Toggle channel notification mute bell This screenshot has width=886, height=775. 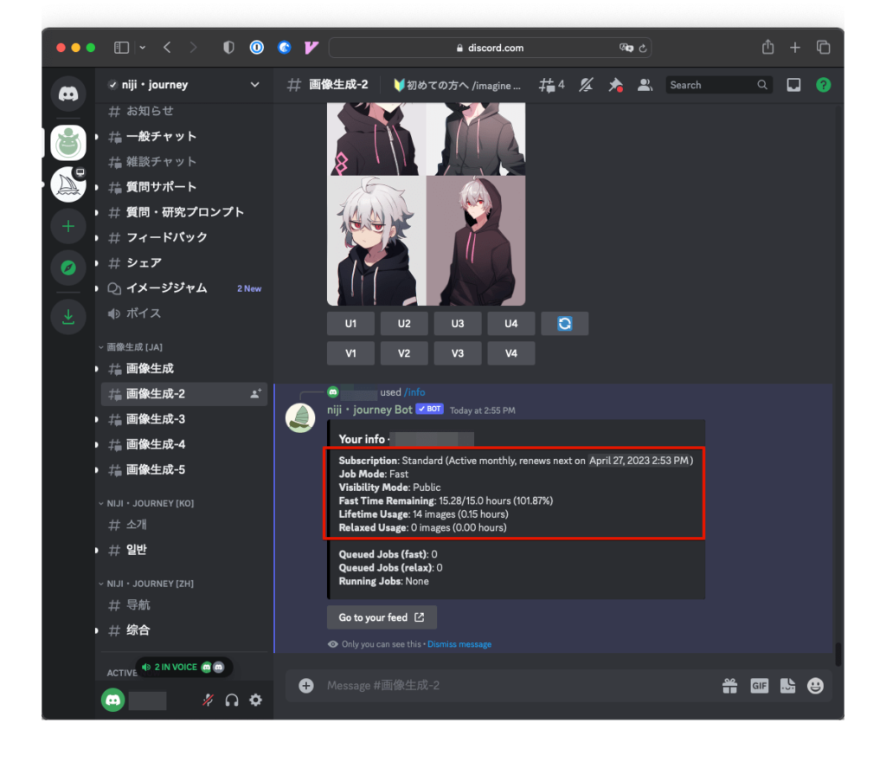pyautogui.click(x=586, y=85)
